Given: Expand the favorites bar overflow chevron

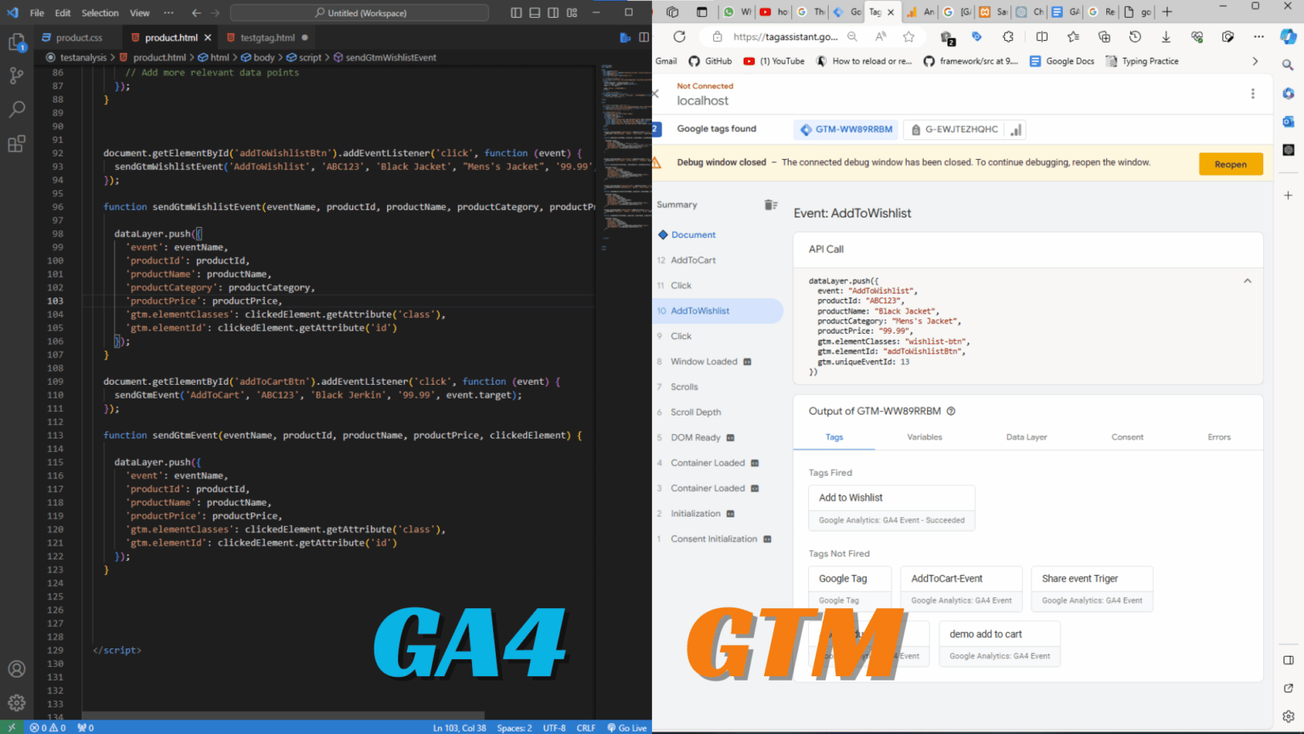Looking at the screenshot, I should pos(1256,60).
